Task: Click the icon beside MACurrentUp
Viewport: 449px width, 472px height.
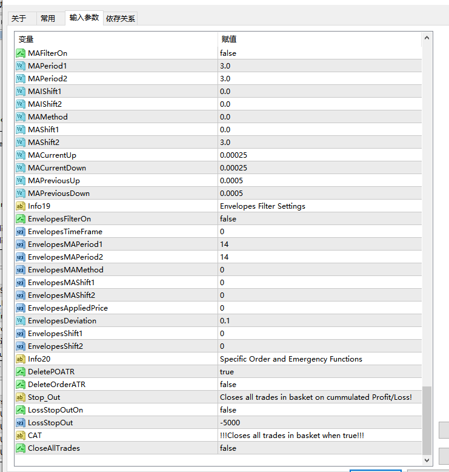Action: point(21,155)
